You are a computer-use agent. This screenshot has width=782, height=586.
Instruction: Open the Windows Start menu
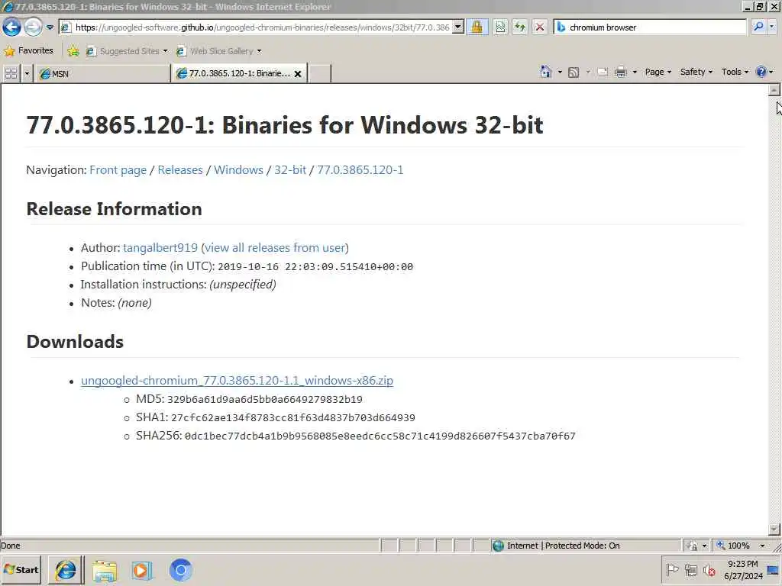21,570
